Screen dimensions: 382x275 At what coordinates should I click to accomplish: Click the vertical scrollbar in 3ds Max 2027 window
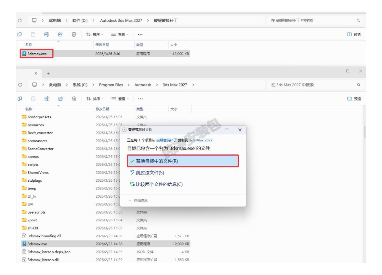pos(365,132)
